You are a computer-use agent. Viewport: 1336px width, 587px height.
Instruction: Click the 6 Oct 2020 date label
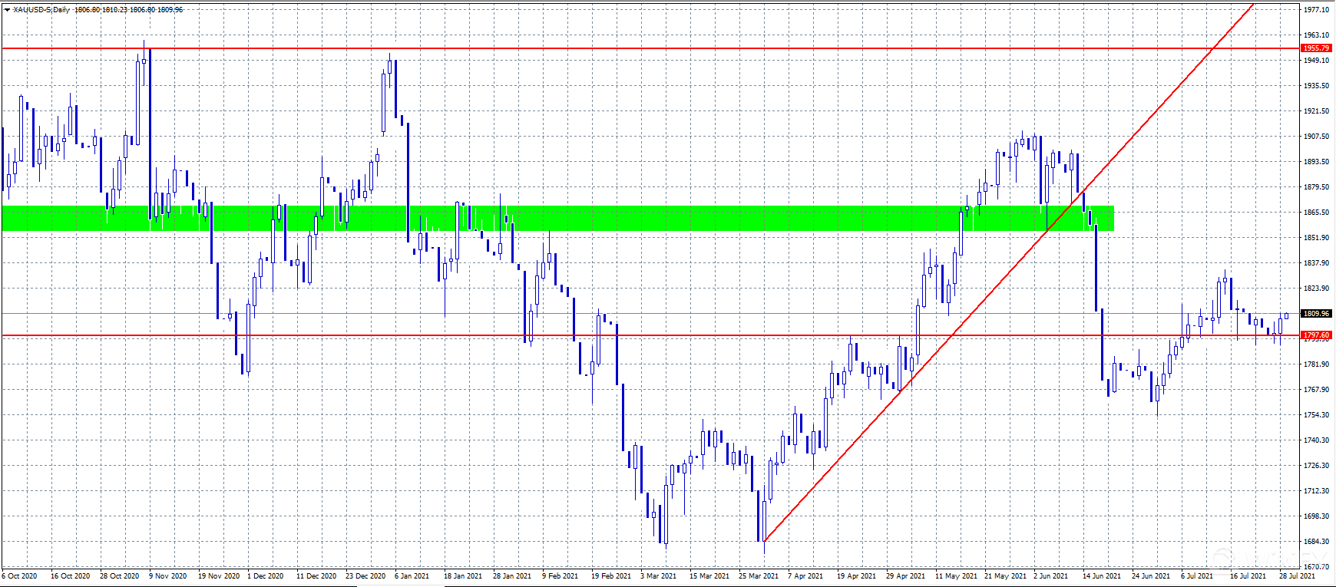(20, 575)
